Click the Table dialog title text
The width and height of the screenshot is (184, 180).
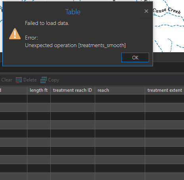(x=73, y=12)
